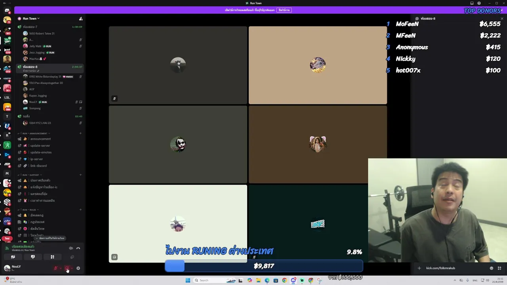The height and width of the screenshot is (285, 507).
Task: Toggle microphone mute
Action: [x=55, y=268]
